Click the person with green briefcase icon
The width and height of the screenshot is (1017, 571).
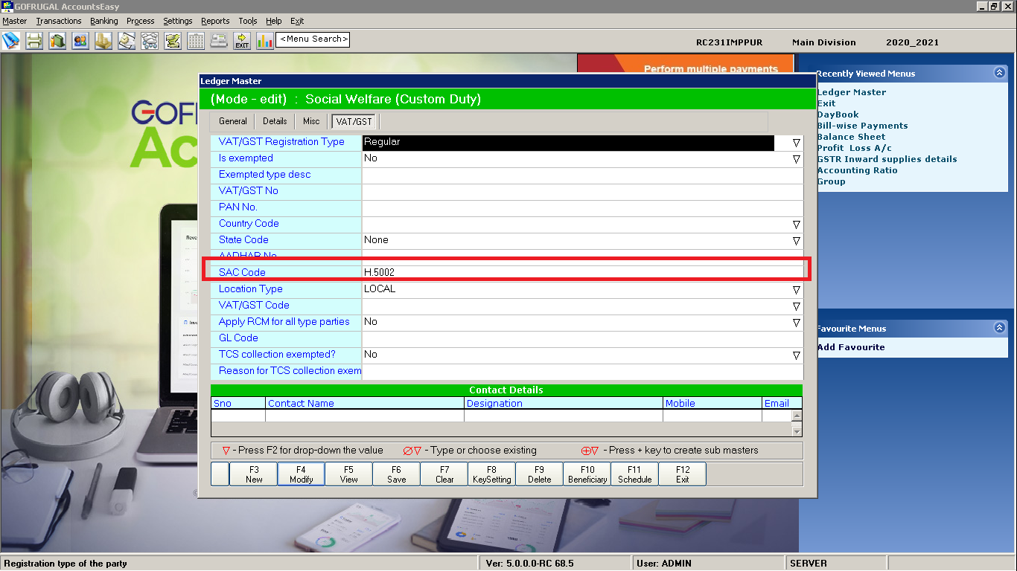tap(57, 40)
